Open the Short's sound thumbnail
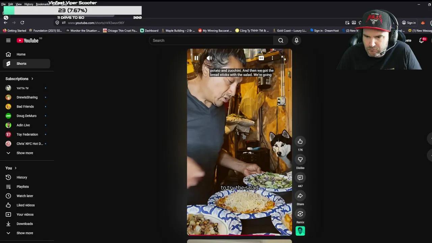Viewport: 432px width, 243px height. point(300,231)
